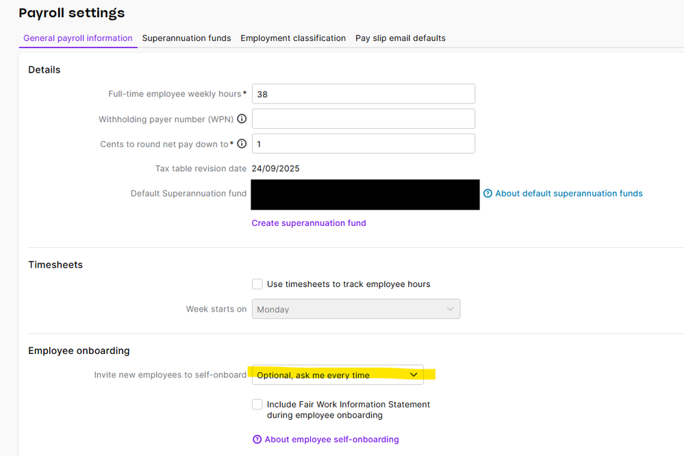The width and height of the screenshot is (684, 456).
Task: Expand Invite new employees to self-onboard dropdown
Action: (338, 375)
